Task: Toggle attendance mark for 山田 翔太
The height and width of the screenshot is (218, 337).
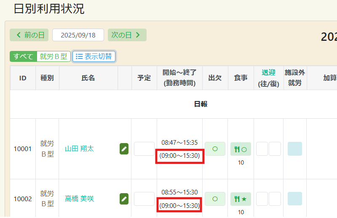Action: (215, 149)
